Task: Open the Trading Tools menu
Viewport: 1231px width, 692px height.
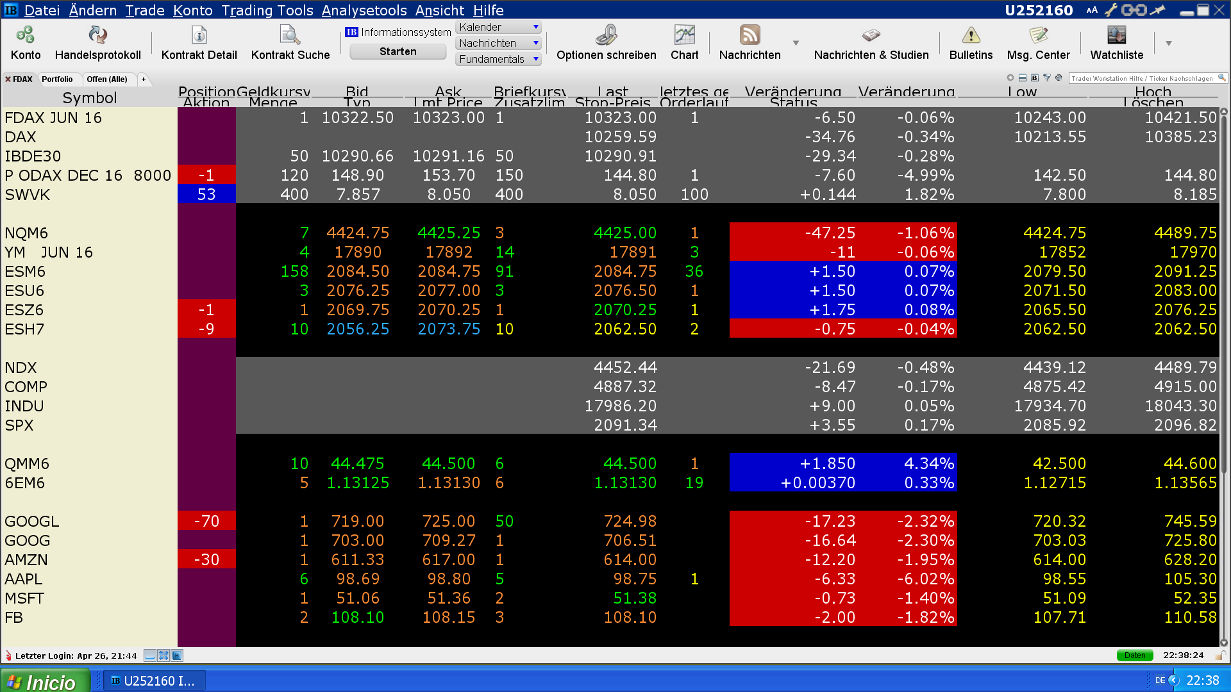Action: tap(267, 10)
